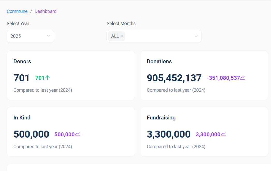This screenshot has height=171, width=271.
Task: Open the Select Year dropdown arrow
Action: (48, 36)
